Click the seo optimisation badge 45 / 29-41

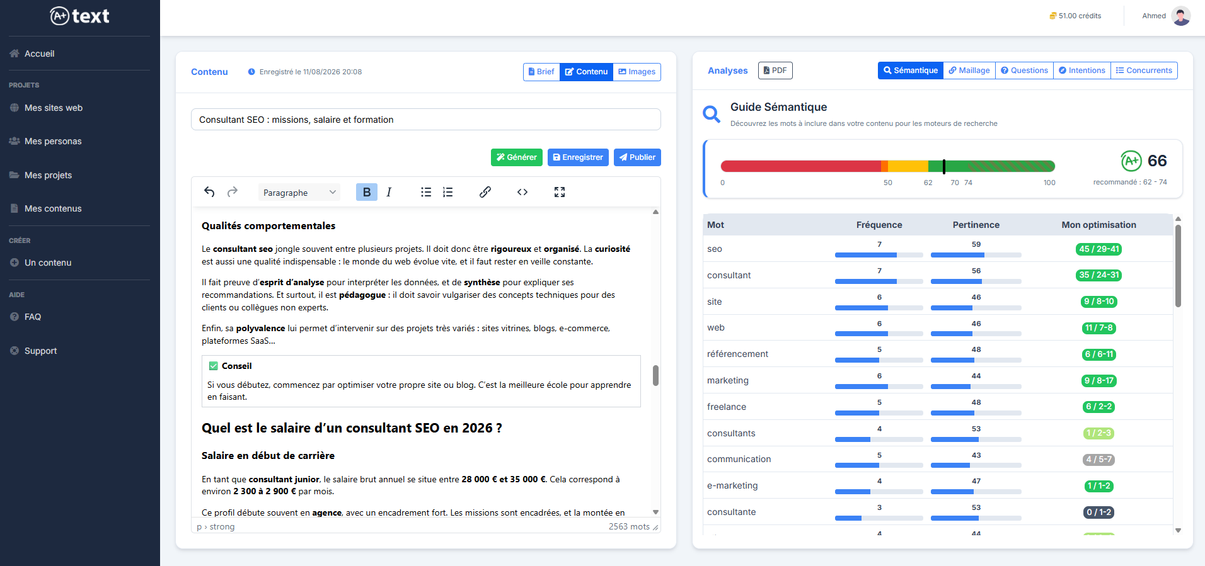[1098, 249]
